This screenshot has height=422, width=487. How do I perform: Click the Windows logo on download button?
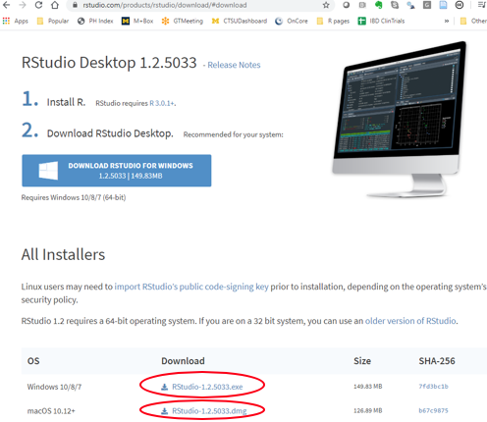[x=48, y=171]
